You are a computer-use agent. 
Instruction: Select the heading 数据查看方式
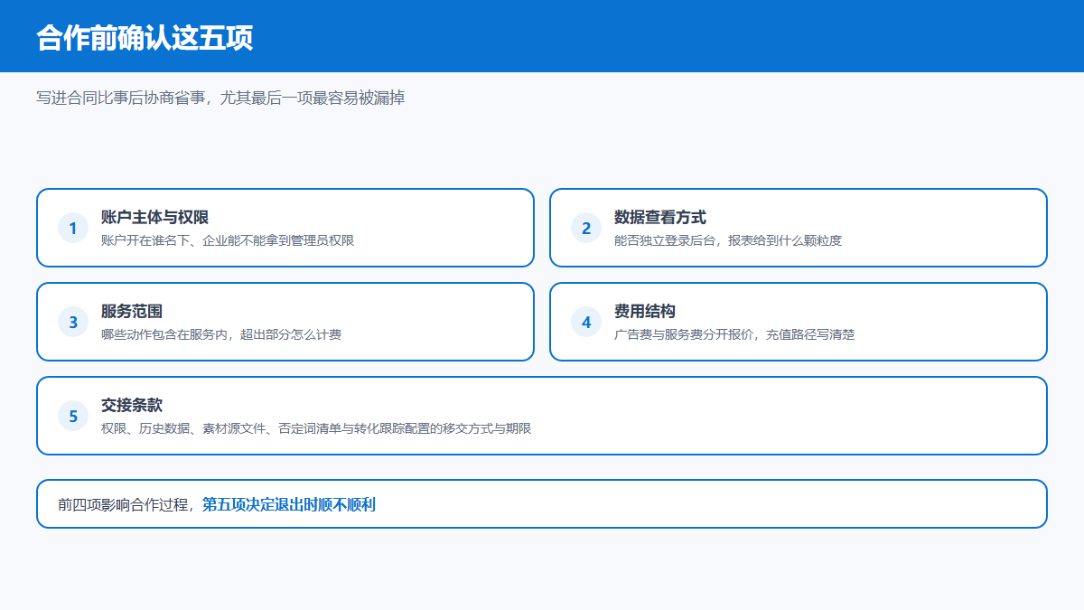coord(660,218)
